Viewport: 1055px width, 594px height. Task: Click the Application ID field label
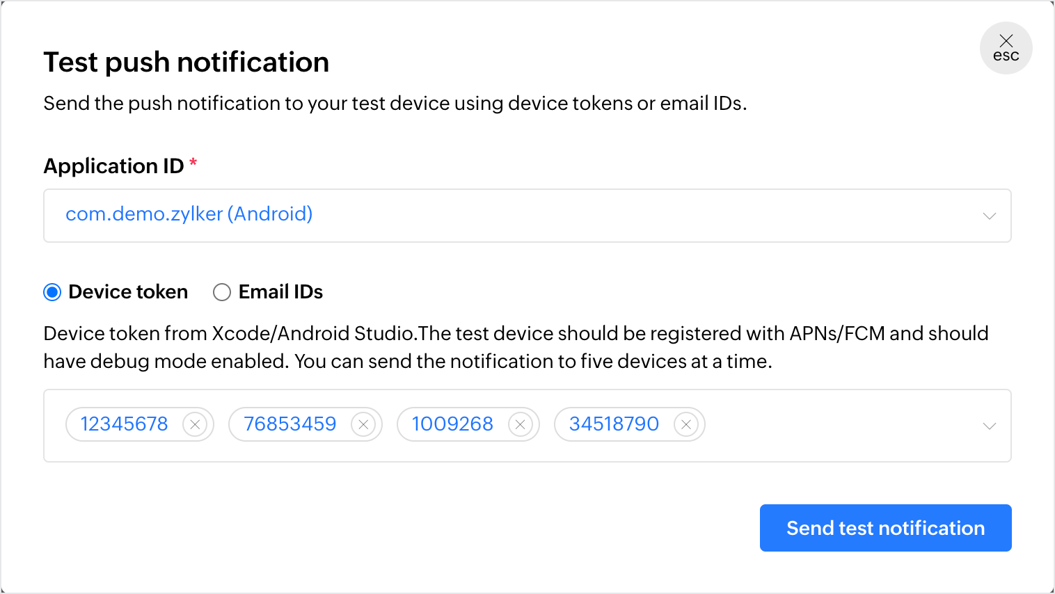[113, 166]
